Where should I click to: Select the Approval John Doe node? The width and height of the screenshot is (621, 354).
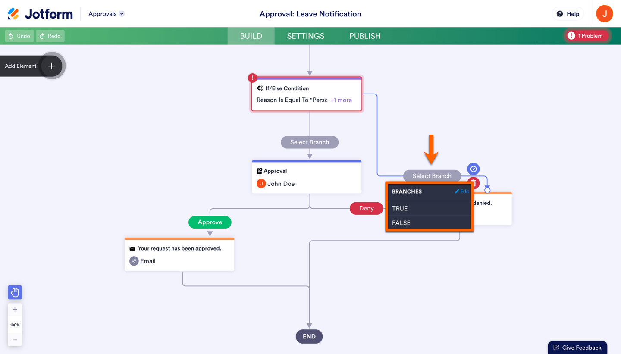coord(307,178)
